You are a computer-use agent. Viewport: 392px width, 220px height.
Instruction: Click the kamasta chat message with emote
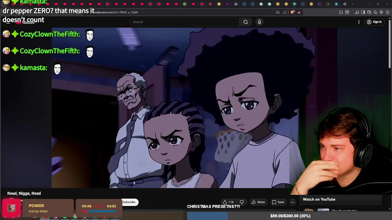(32, 68)
